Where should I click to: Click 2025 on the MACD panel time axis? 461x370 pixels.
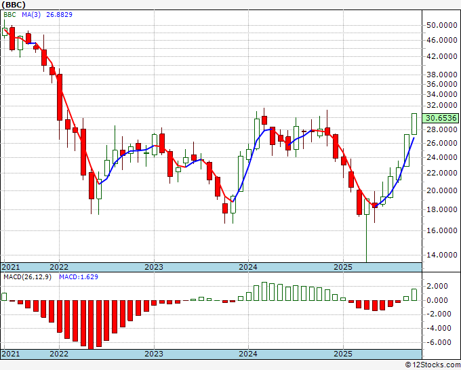click(x=343, y=354)
